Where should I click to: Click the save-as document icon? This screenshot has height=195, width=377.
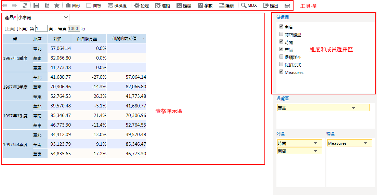46,5
